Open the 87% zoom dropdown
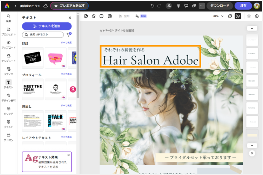This screenshot has height=175, width=263. [218, 16]
